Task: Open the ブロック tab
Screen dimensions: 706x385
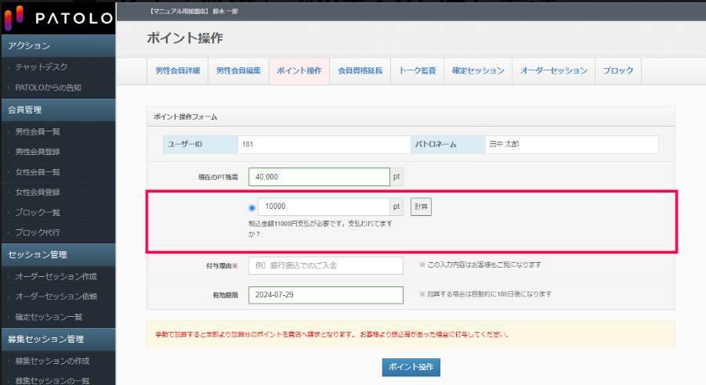Action: click(618, 70)
